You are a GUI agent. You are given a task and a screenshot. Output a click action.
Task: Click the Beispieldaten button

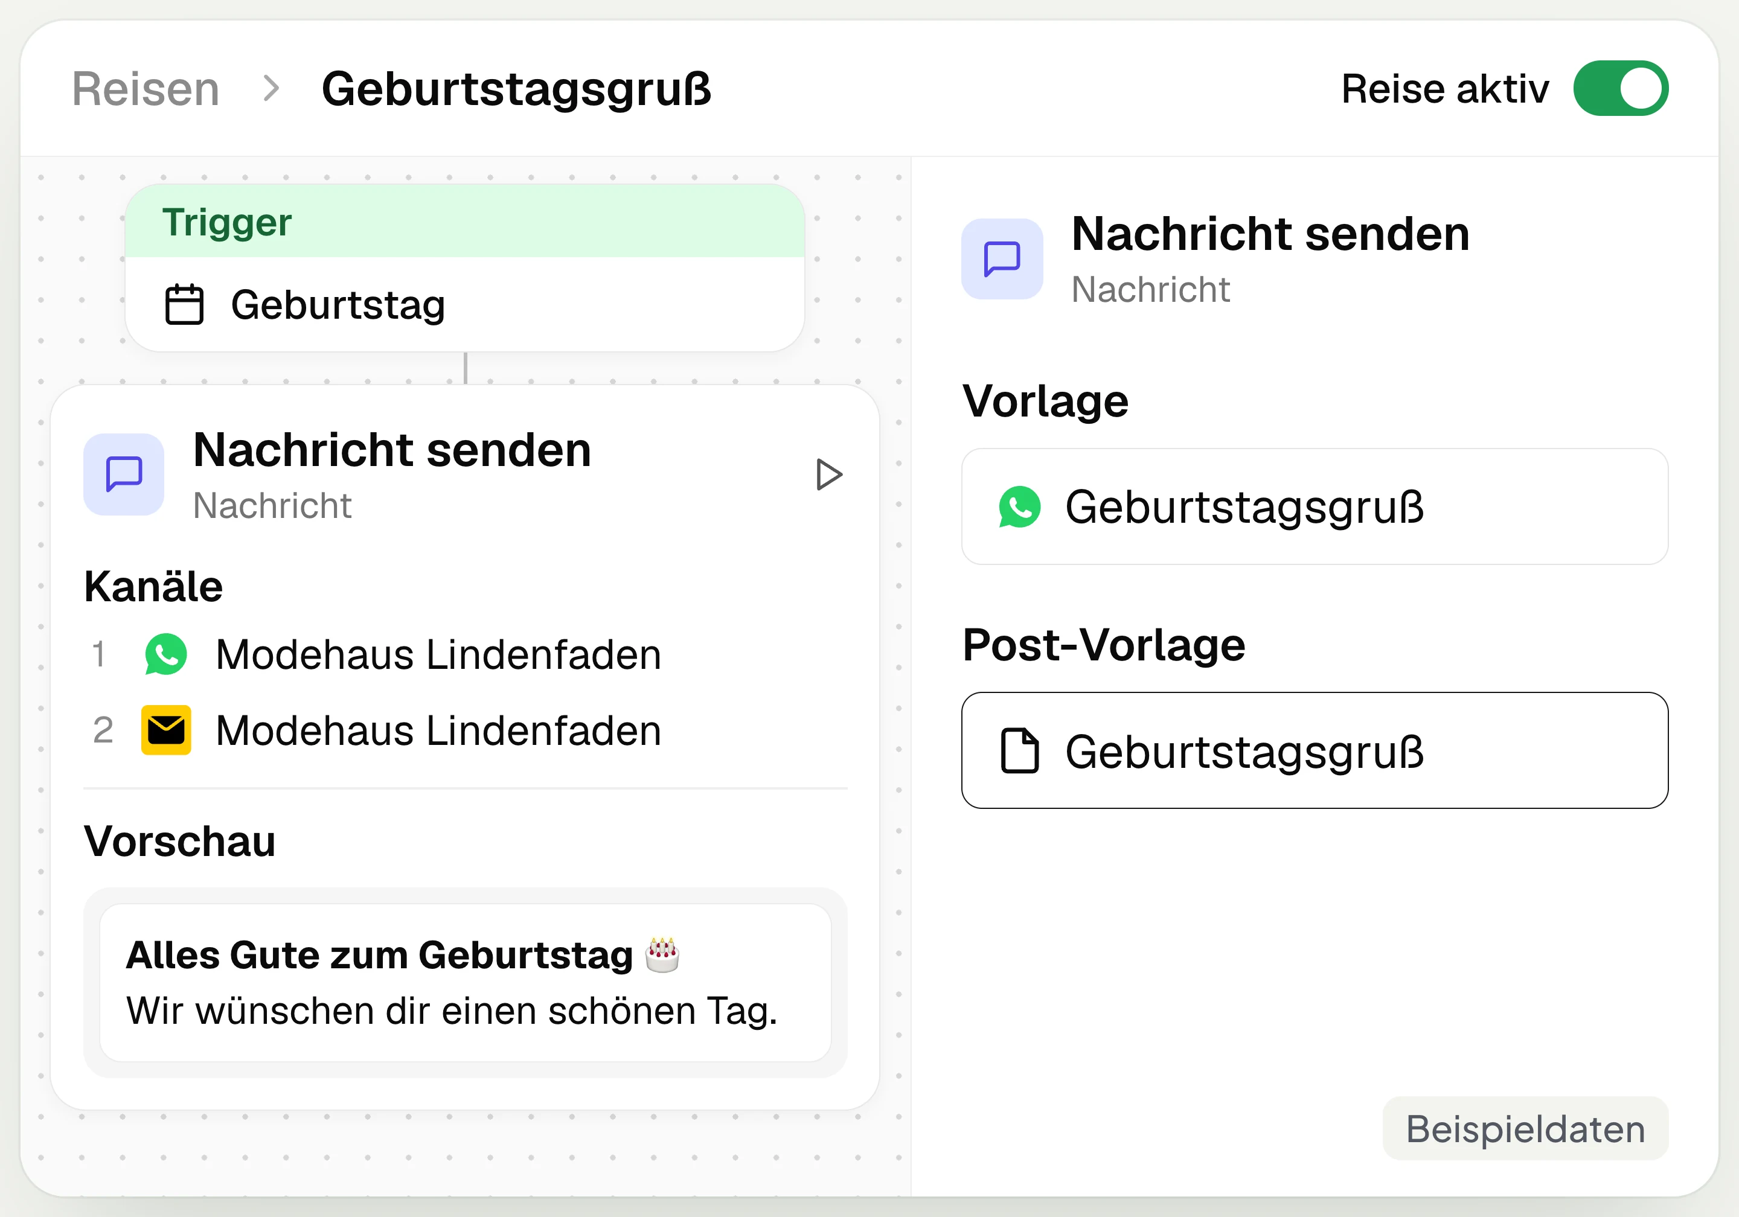[1525, 1128]
